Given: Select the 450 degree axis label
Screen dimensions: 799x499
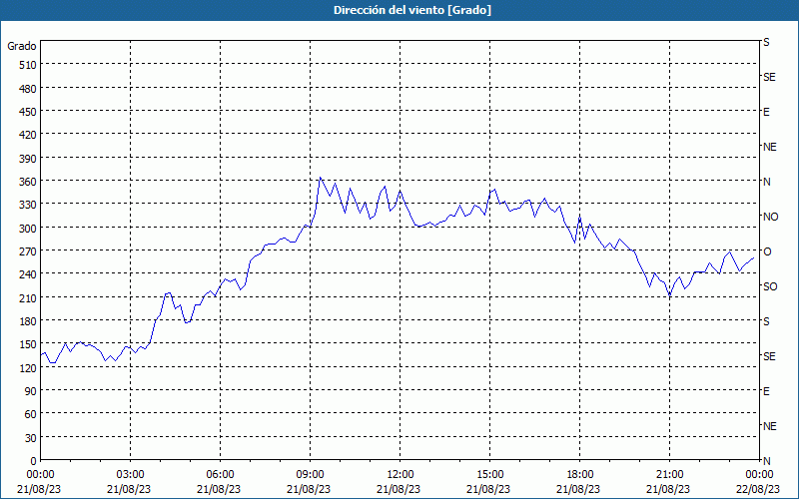Looking at the screenshot, I should [29, 112].
